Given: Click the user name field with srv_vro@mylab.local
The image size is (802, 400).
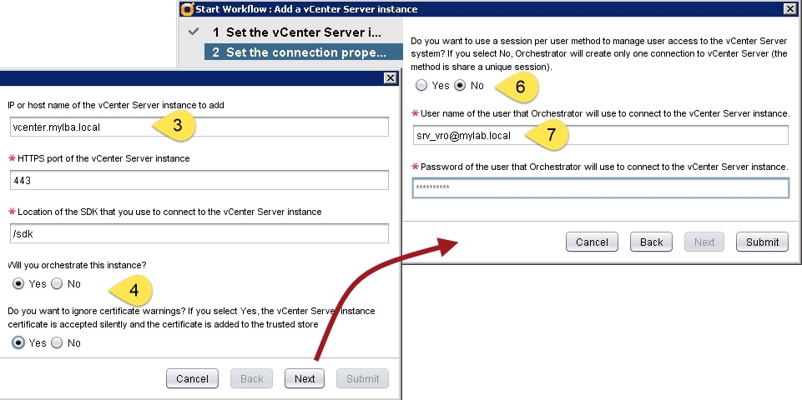Looking at the screenshot, I should point(601,135).
